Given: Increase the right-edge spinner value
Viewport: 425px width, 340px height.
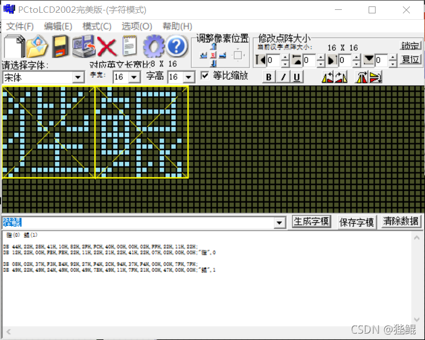Looking at the screenshot, I should 357,57.
